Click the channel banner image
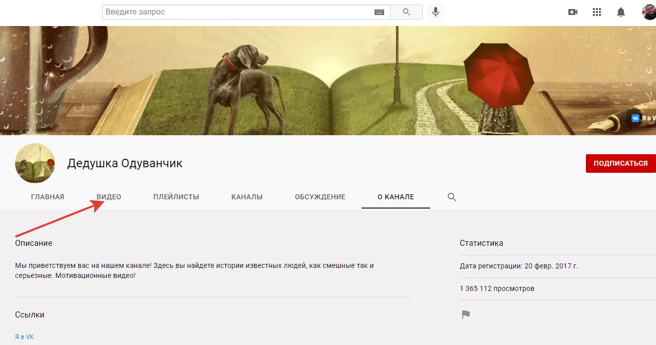This screenshot has width=656, height=345. (328, 81)
